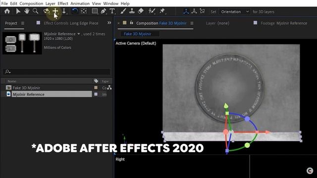Click the green Y-axis gizmo arrow

point(226,105)
